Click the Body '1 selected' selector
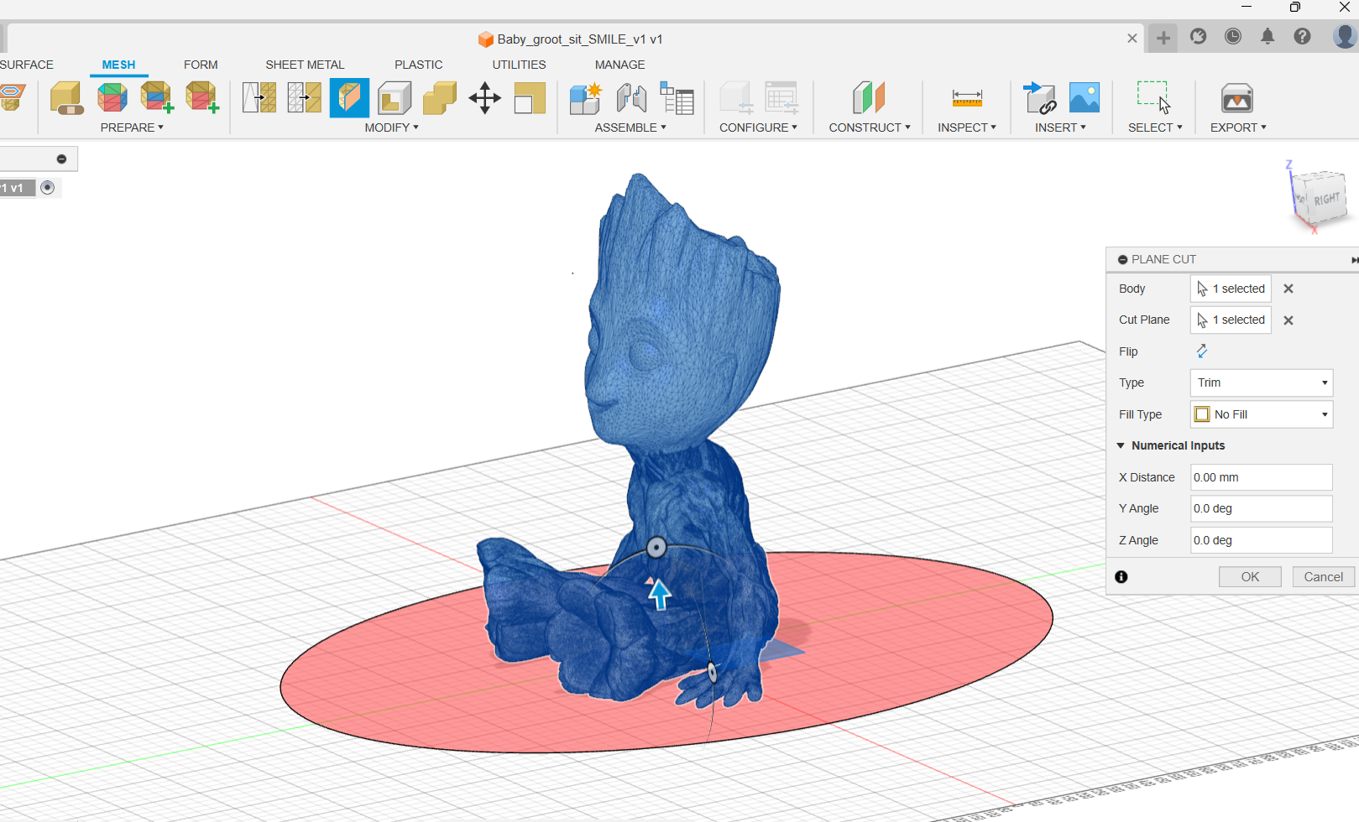Image resolution: width=1359 pixels, height=822 pixels. point(1231,289)
